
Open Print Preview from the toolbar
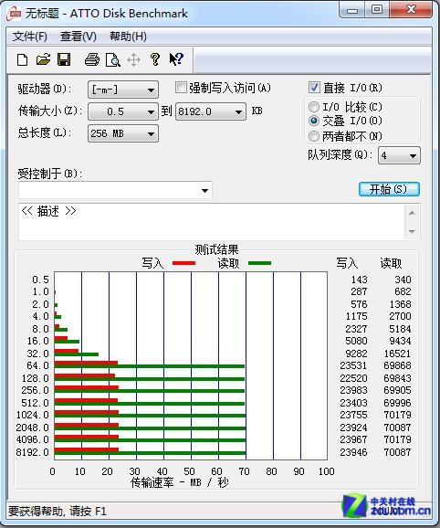(112, 60)
